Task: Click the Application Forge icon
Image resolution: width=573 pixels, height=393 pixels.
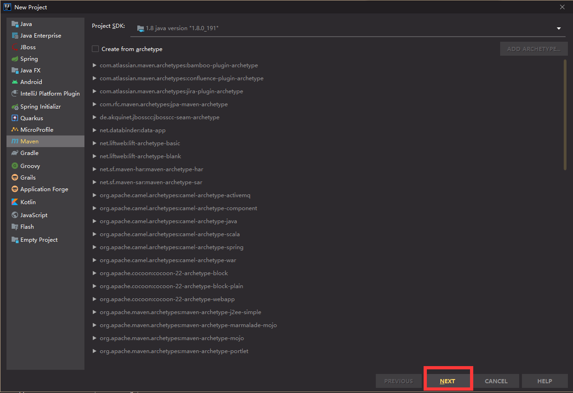Action: click(x=15, y=189)
